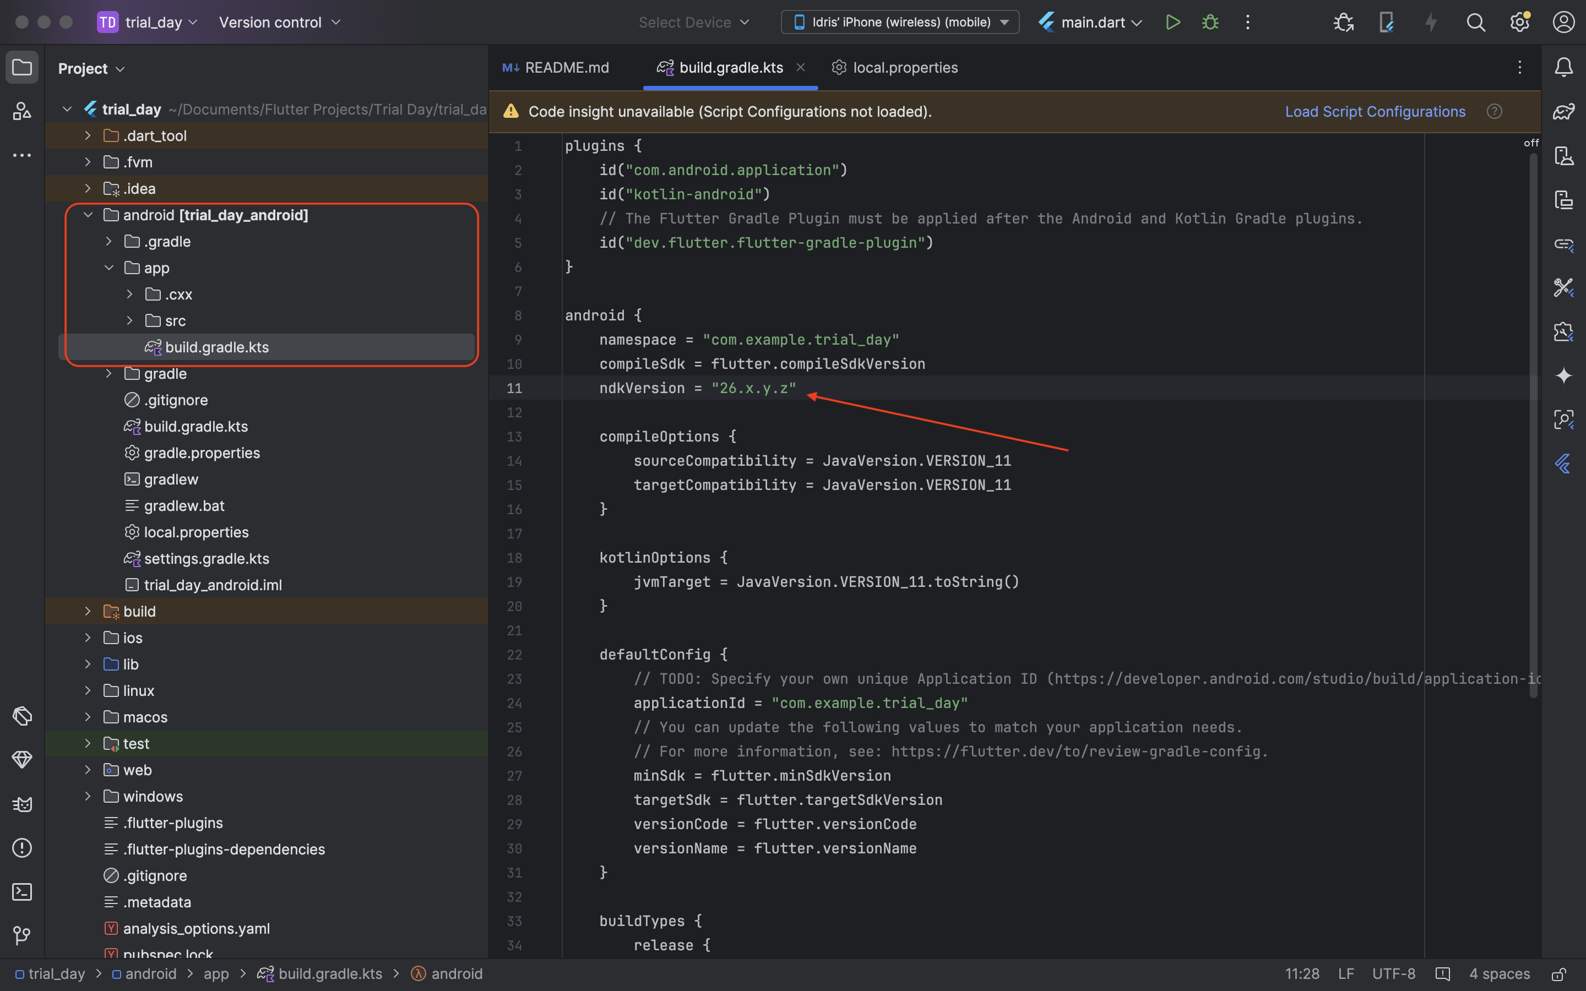Screen dimensions: 1586x991
Task: Open main.dart run configuration dropdown
Action: 1090,22
